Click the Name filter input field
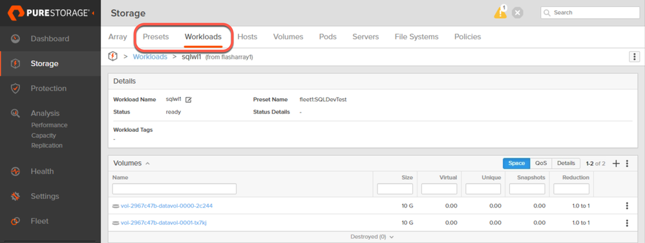This screenshot has height=243, width=645. (174, 189)
